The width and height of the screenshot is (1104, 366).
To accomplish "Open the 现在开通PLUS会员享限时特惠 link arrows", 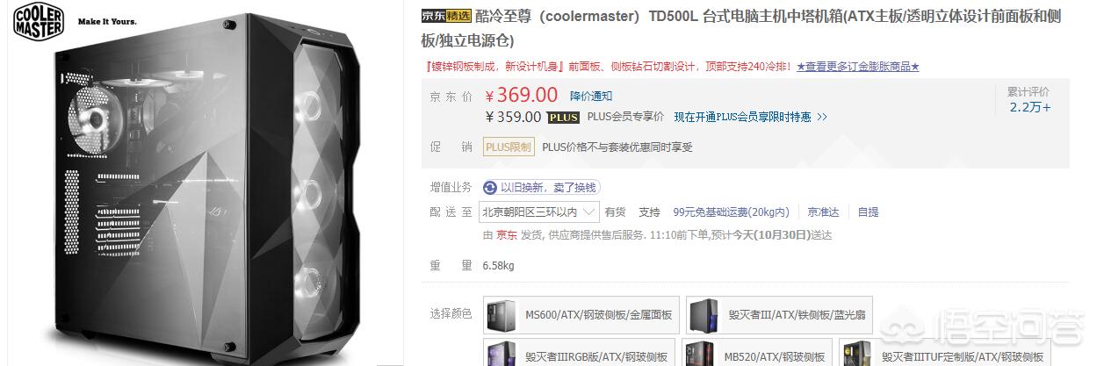I will (750, 117).
